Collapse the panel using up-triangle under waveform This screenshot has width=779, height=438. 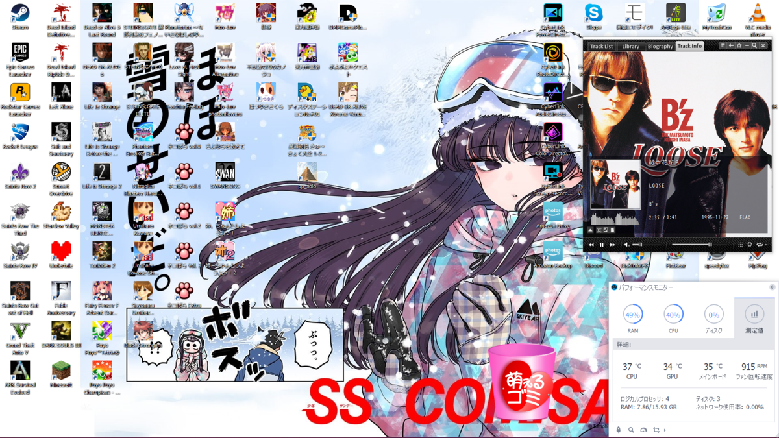click(x=590, y=230)
